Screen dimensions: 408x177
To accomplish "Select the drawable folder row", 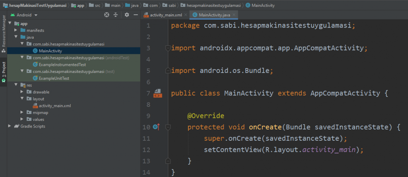I will [74, 92].
